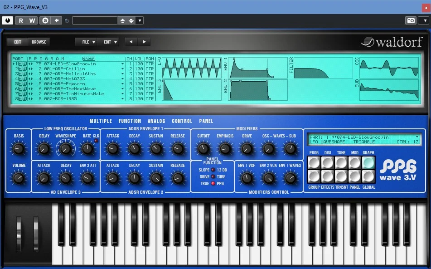Open program dropdown for 004-ARP-Popcorn
The height and width of the screenshot is (269, 431).
(123, 83)
